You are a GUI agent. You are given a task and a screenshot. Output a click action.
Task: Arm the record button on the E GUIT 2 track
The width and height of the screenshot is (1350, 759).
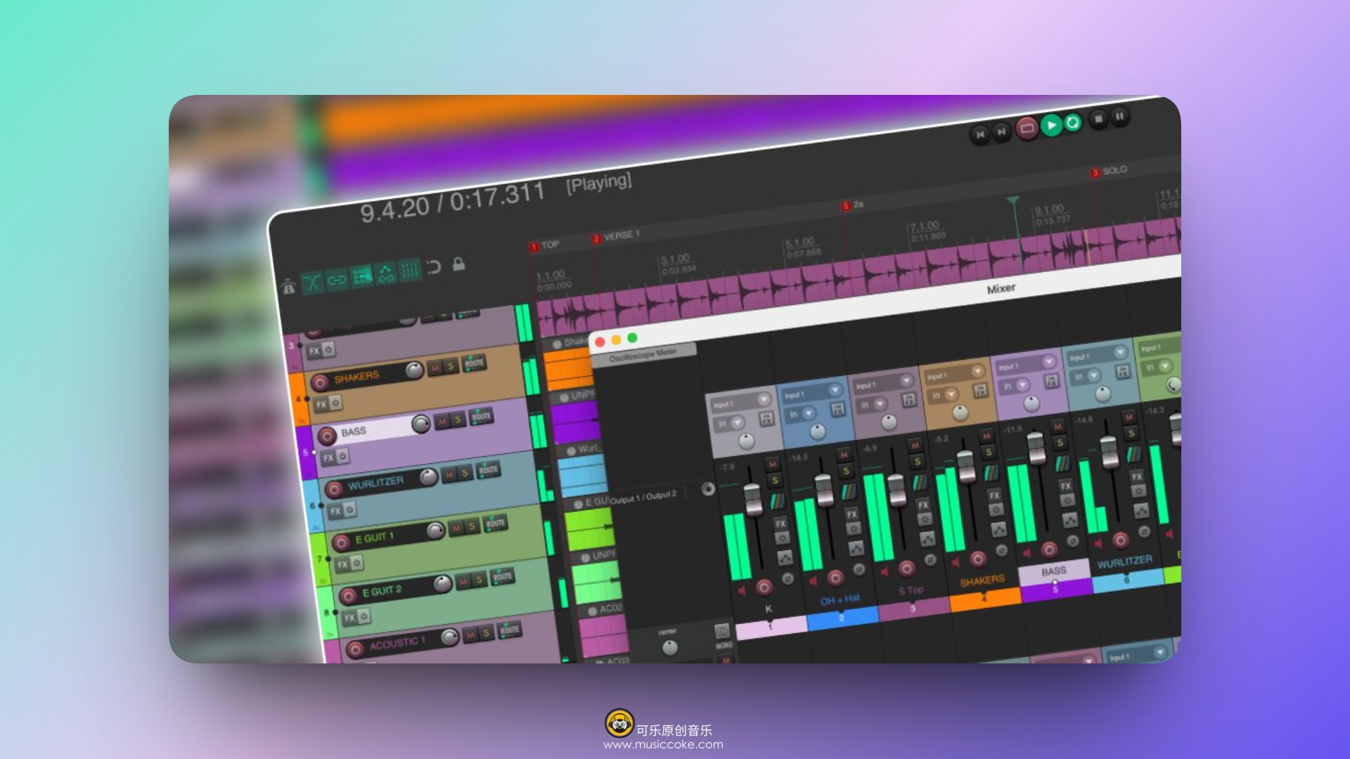point(348,597)
